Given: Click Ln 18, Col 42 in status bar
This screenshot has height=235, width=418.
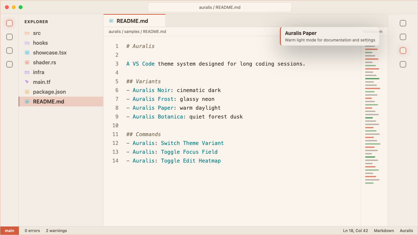Looking at the screenshot, I should coord(355,231).
